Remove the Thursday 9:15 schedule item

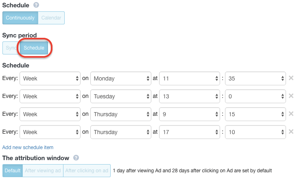tap(291, 114)
